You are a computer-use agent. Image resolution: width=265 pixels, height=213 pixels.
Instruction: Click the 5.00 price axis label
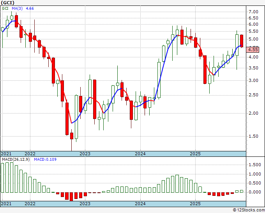(253, 39)
